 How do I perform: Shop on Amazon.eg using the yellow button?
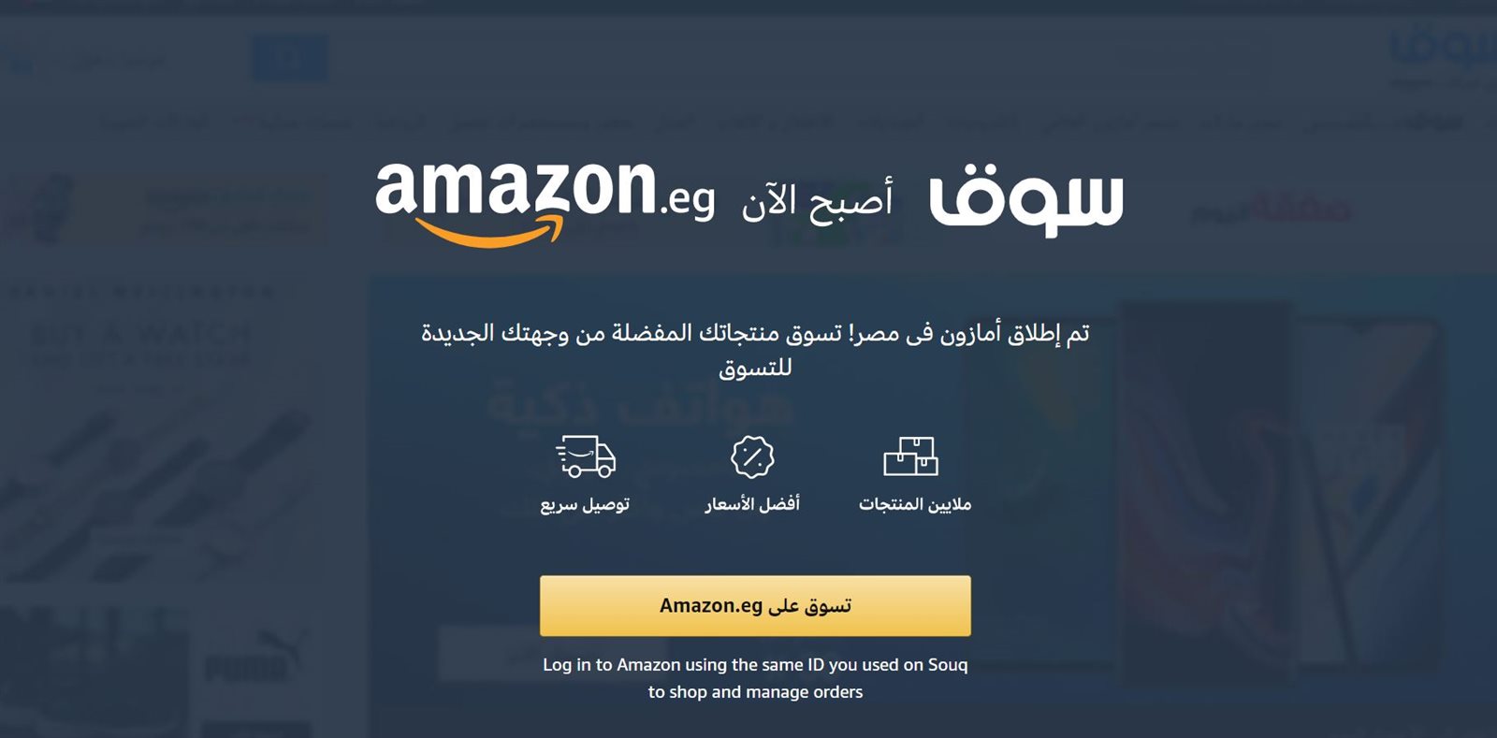click(x=755, y=606)
